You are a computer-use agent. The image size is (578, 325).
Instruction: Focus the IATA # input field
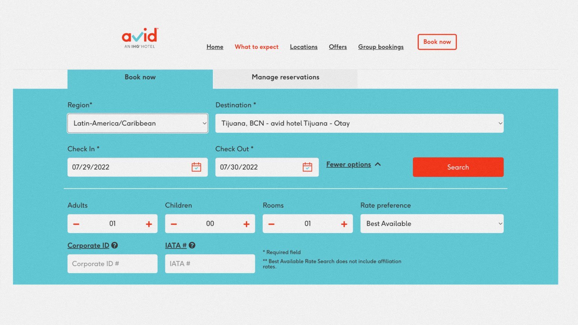tap(210, 264)
